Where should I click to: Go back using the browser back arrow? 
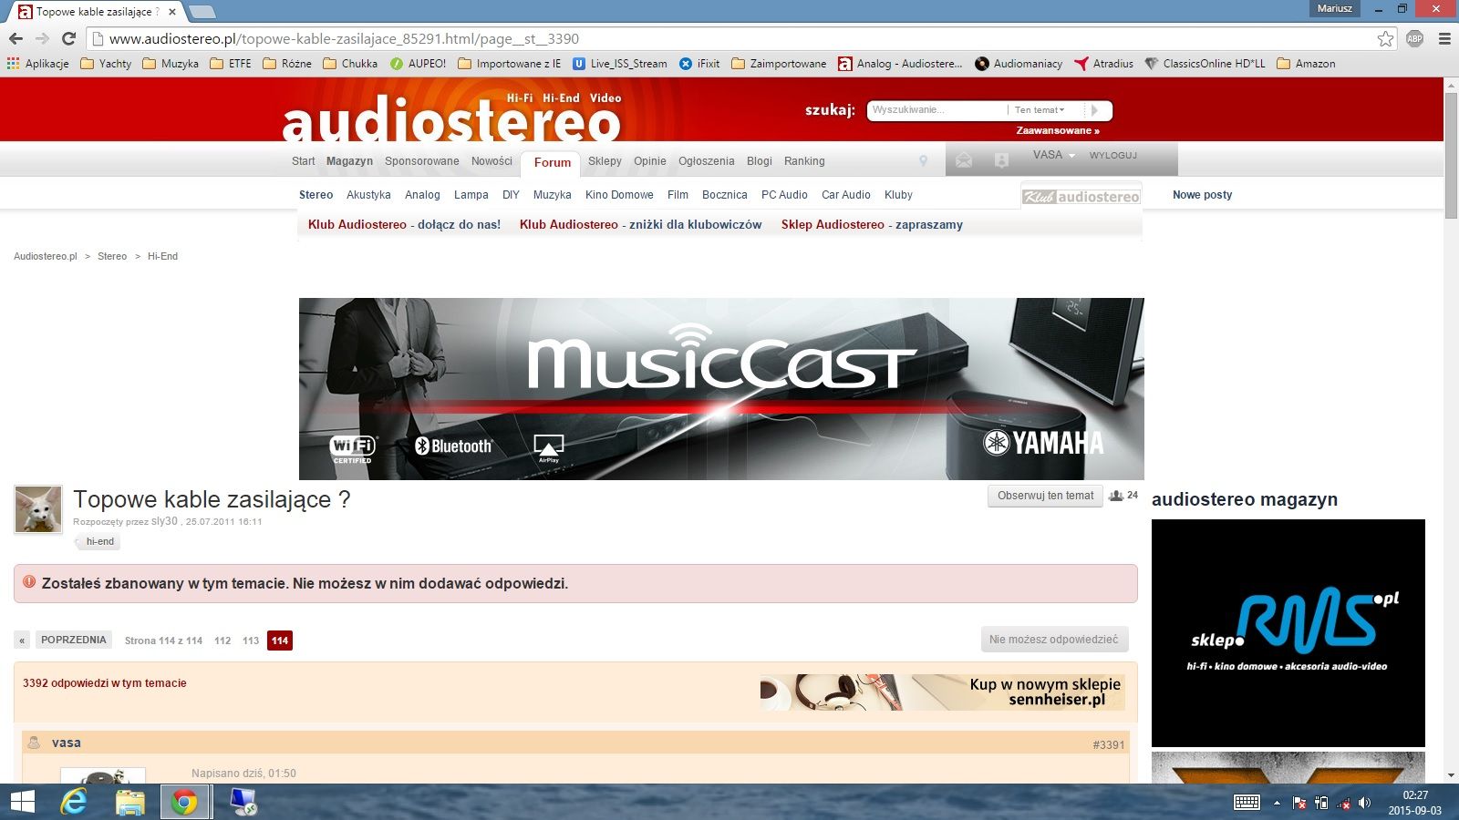click(x=16, y=38)
